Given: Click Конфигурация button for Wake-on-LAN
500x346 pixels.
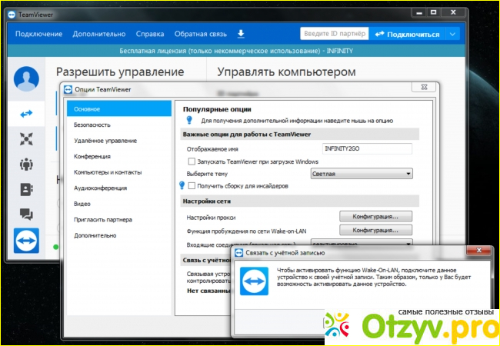Looking at the screenshot, I should coord(376,230).
